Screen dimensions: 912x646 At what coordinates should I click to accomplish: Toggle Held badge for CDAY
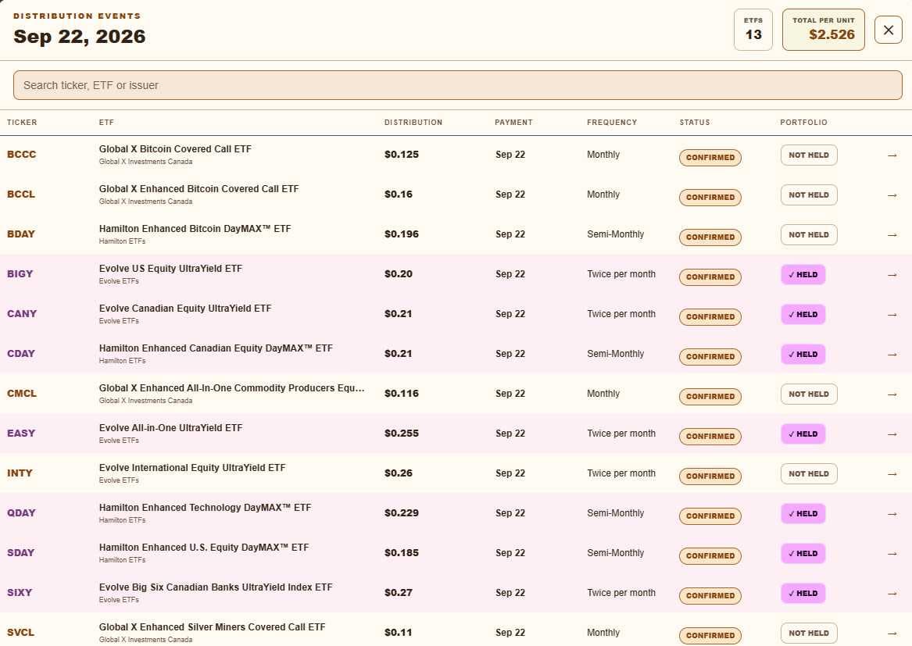pyautogui.click(x=803, y=354)
